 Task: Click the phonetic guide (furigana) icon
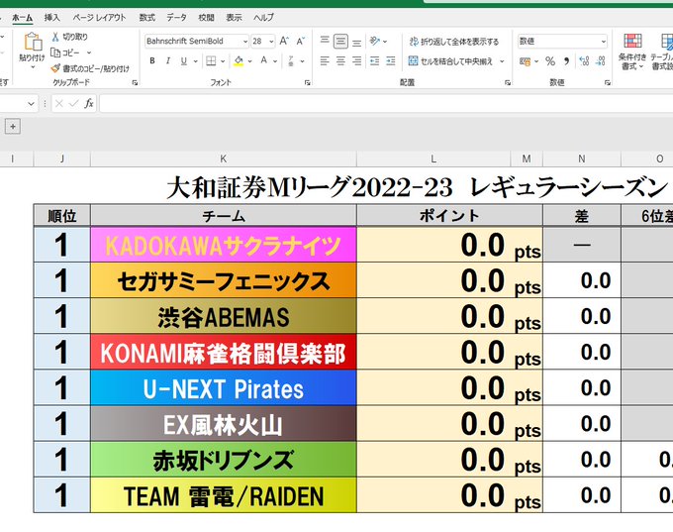[291, 61]
